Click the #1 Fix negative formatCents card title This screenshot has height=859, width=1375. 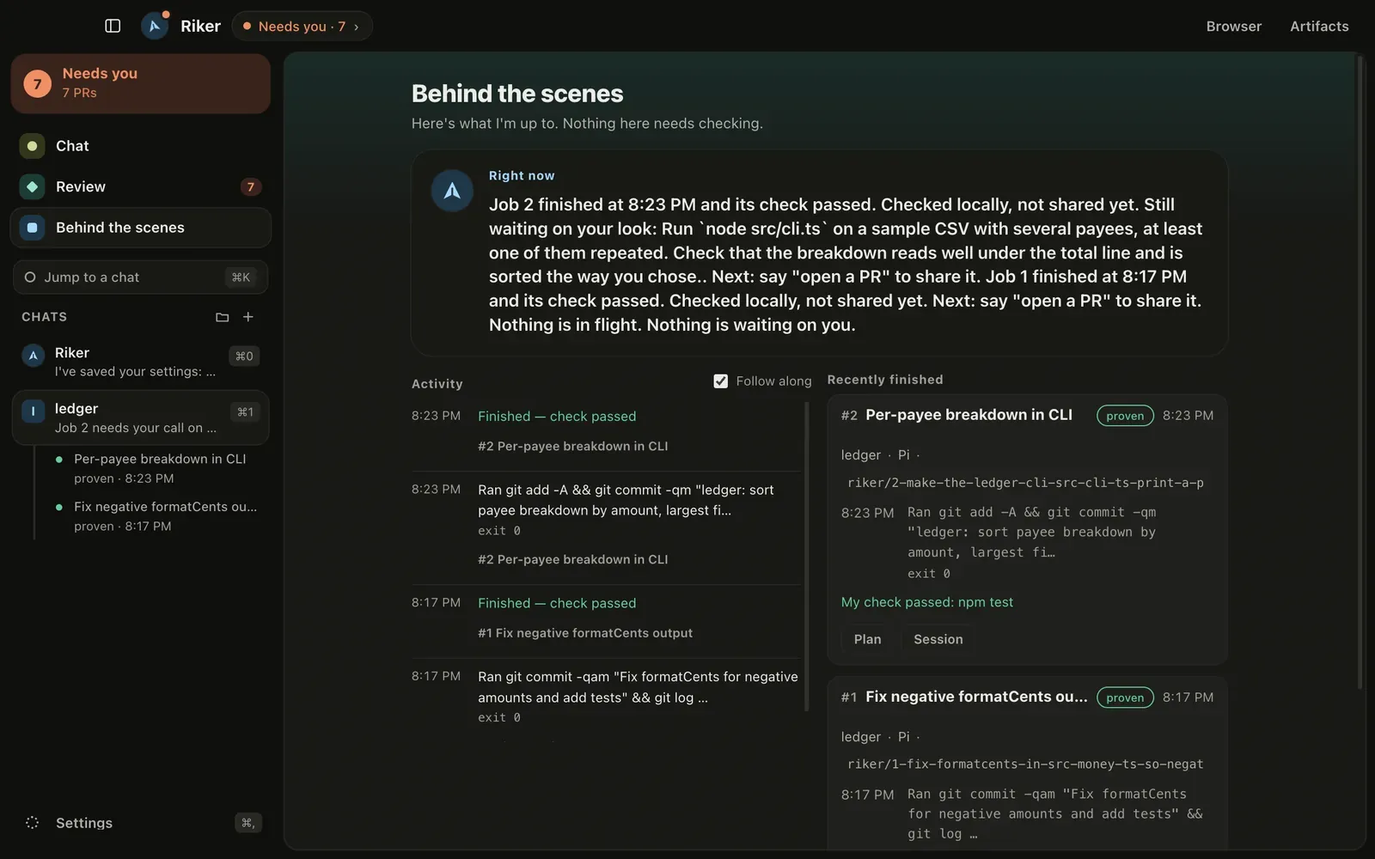[x=976, y=697]
